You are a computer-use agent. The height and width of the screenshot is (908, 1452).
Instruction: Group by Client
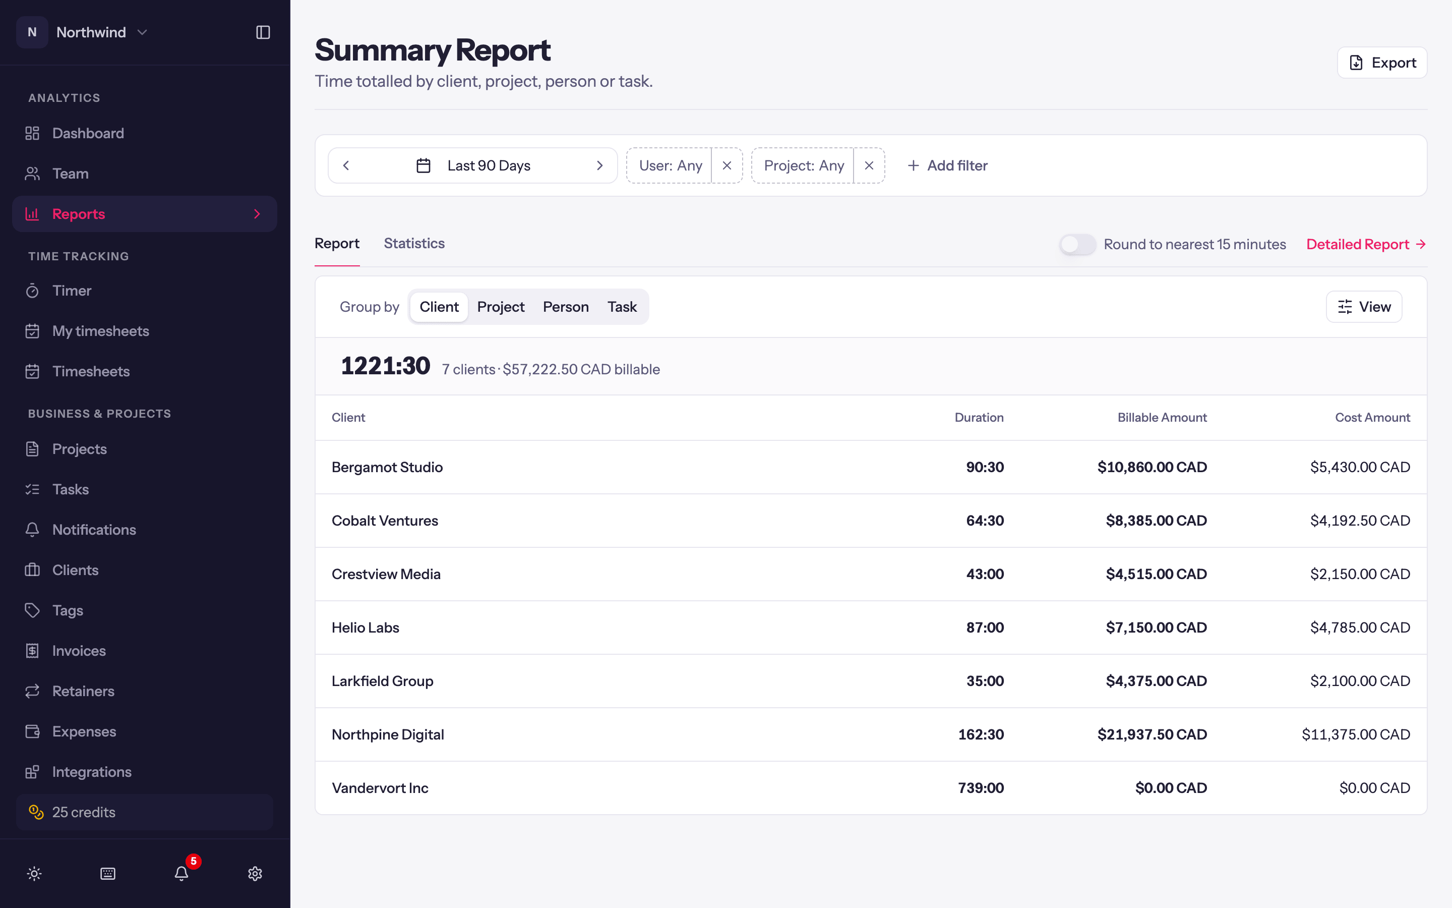click(439, 307)
